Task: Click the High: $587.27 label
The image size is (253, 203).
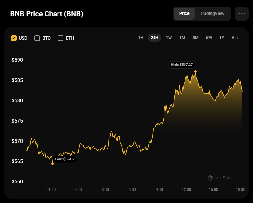Action: 182,65
